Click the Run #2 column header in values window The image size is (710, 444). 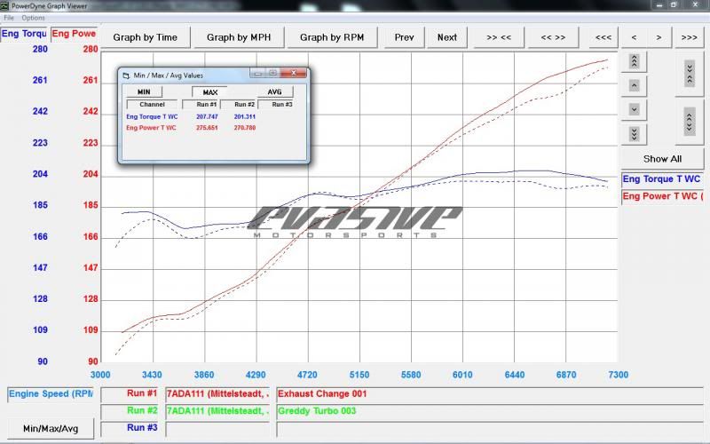pyautogui.click(x=238, y=104)
